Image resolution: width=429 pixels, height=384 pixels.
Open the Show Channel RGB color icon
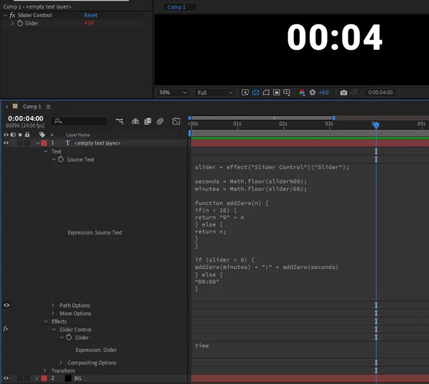[302, 93]
